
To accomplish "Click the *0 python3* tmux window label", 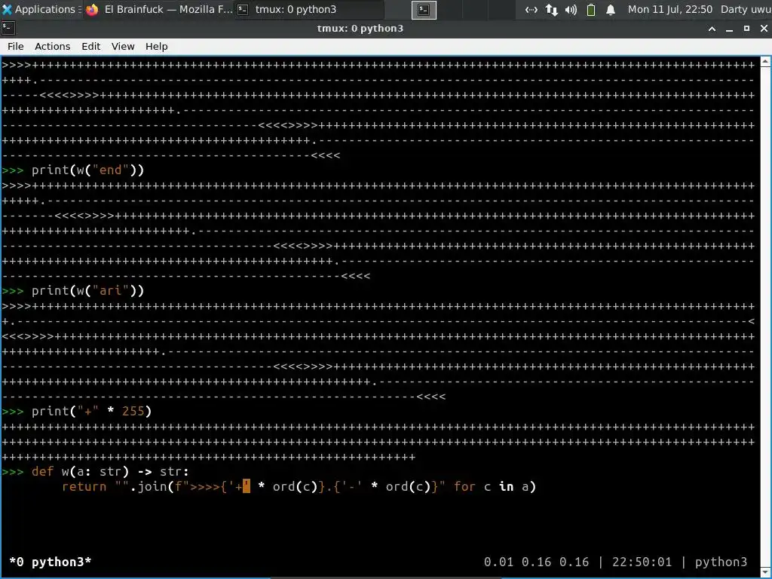I will click(51, 562).
